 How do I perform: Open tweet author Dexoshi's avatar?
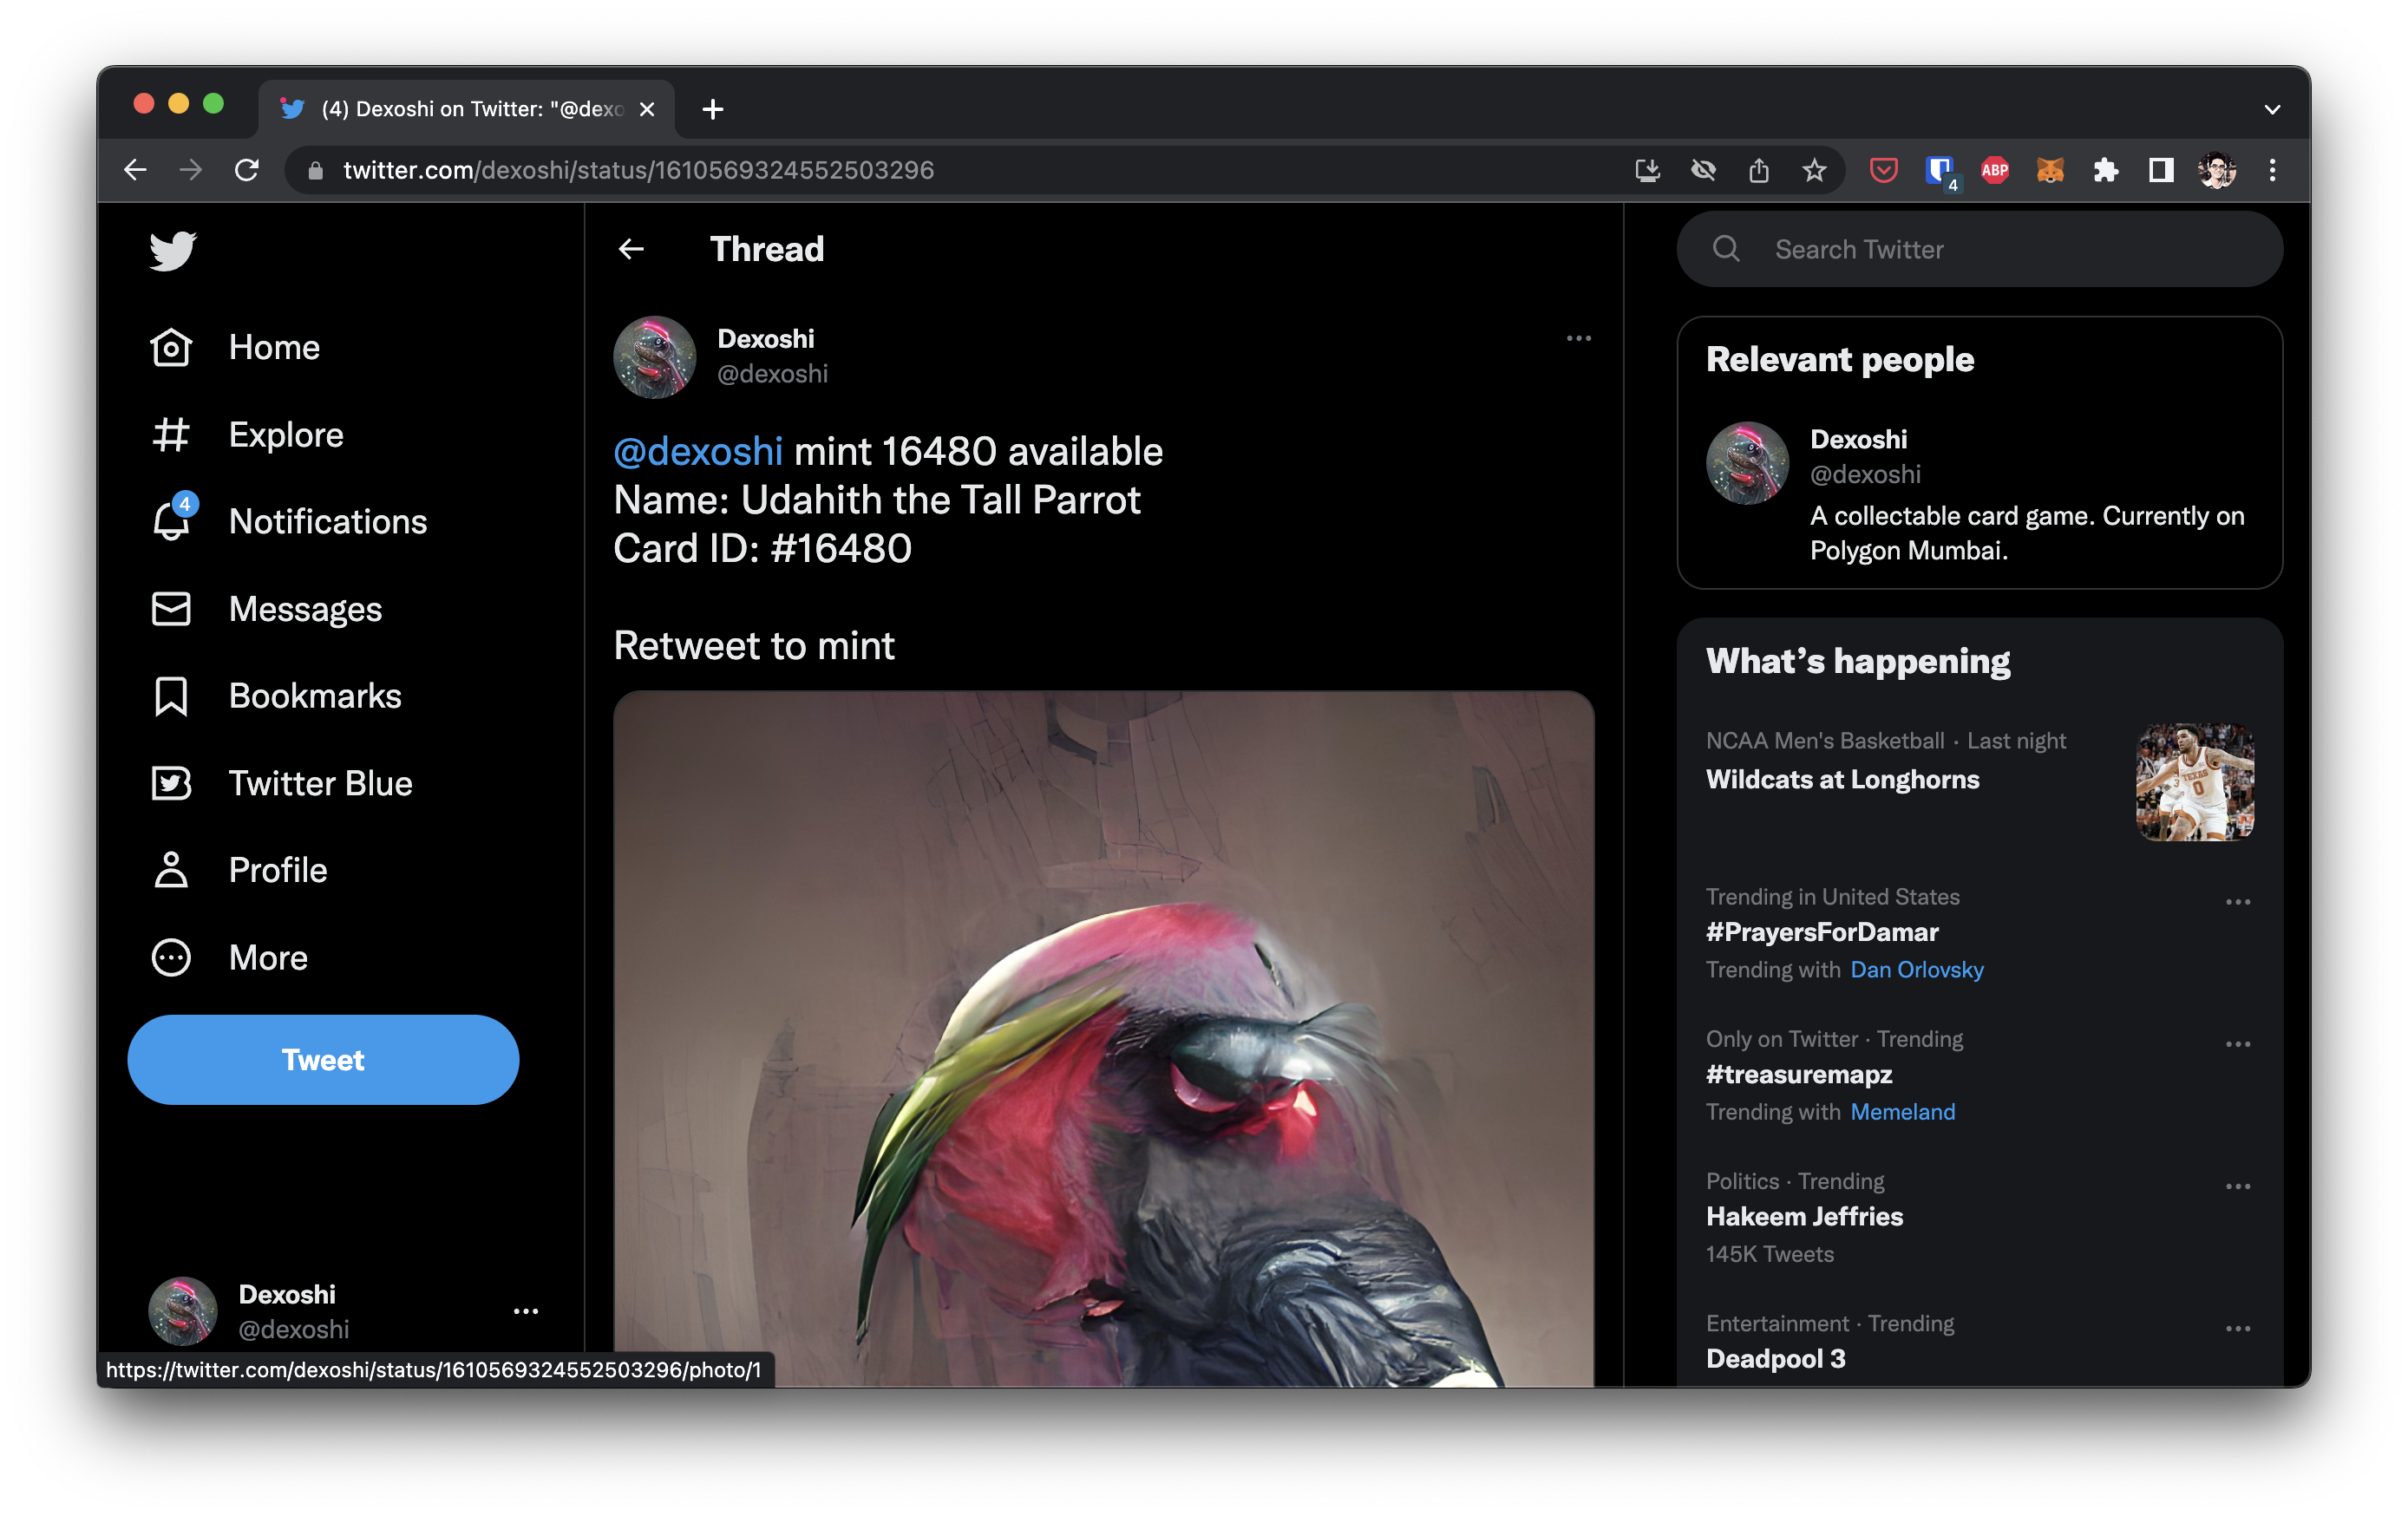tap(655, 357)
